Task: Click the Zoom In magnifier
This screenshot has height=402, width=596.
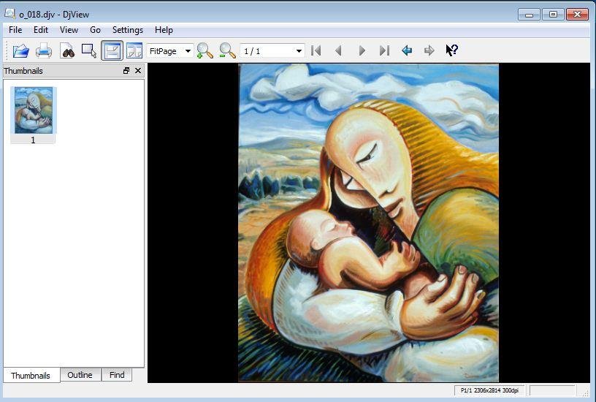Action: (205, 50)
